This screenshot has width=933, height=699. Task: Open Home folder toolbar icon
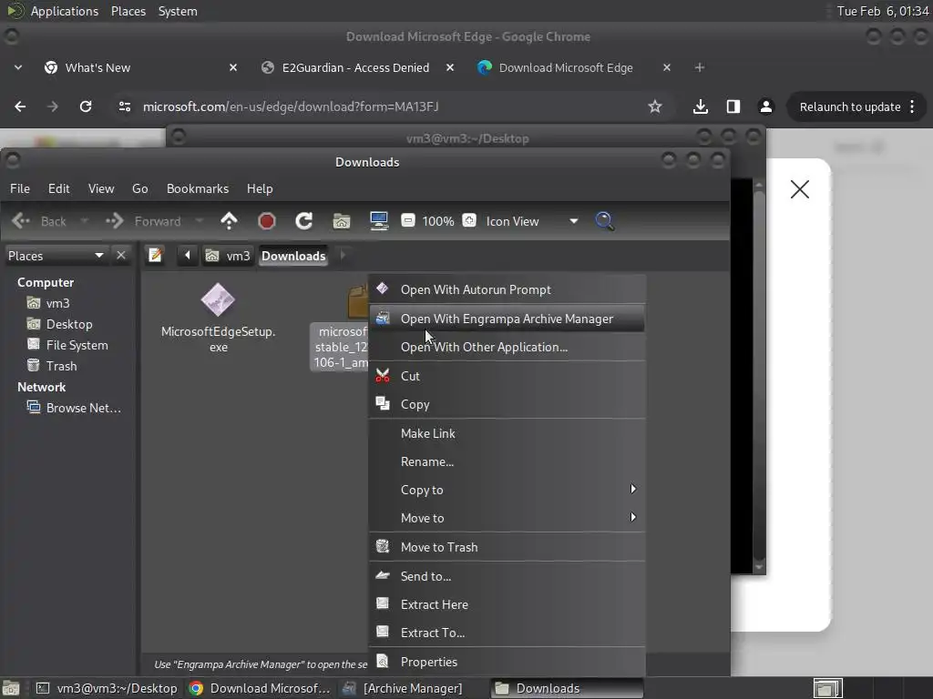(x=342, y=221)
